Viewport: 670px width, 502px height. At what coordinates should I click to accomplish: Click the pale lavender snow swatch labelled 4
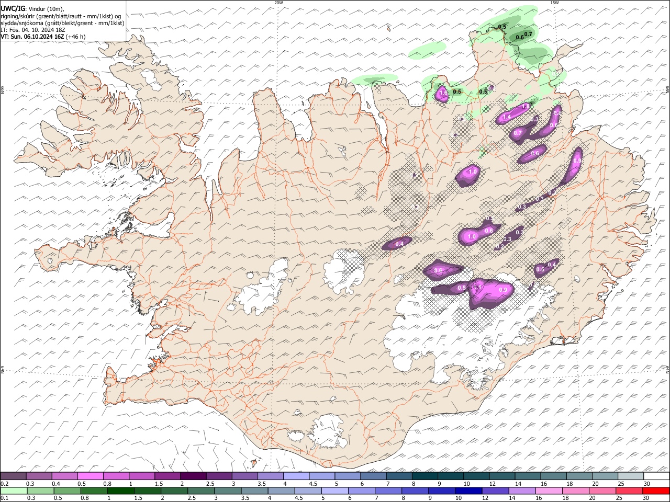coord(296,476)
